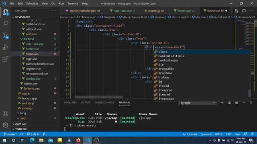
Task: Click the feedback icon in status bar
Action: click(x=245, y=134)
